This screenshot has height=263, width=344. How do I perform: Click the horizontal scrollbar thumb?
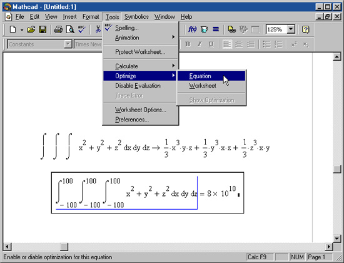click(x=64, y=247)
